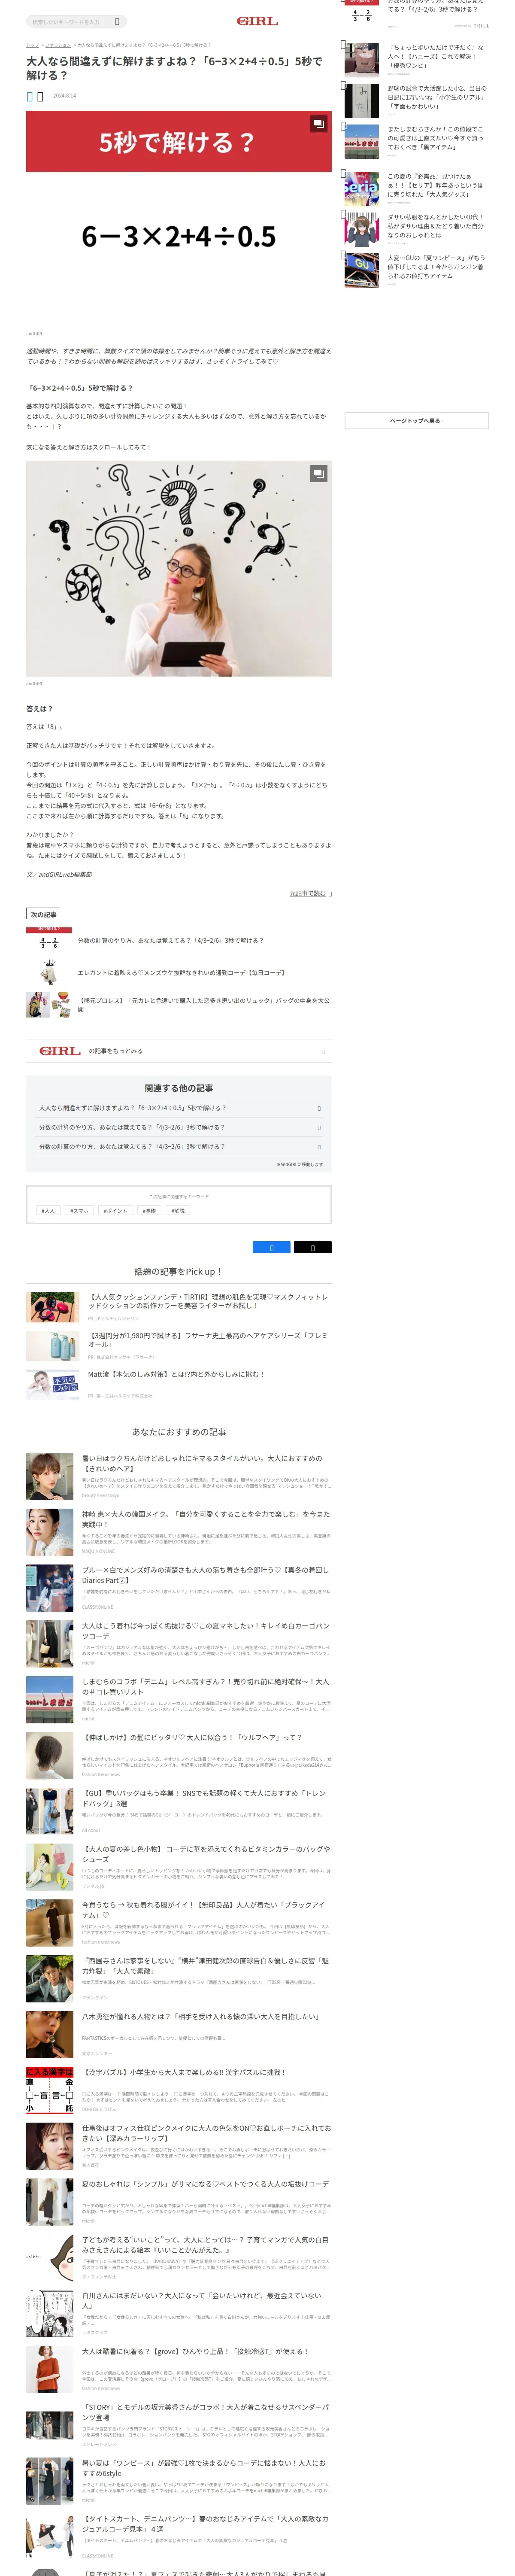
Task: Open next article '【熊元プロレス】'
Action: [x=204, y=1005]
